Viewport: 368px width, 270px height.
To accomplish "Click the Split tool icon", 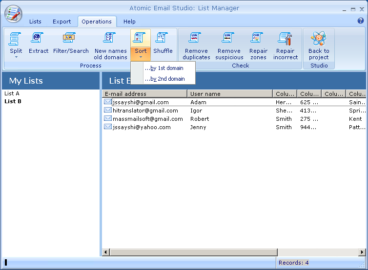I will (15, 39).
